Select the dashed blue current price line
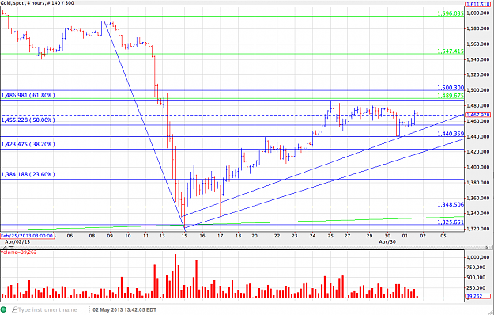The height and width of the screenshot is (315, 494). pos(232,115)
